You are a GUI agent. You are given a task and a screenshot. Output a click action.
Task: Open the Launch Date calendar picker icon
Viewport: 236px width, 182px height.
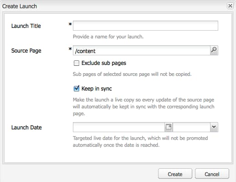pyautogui.click(x=169, y=127)
